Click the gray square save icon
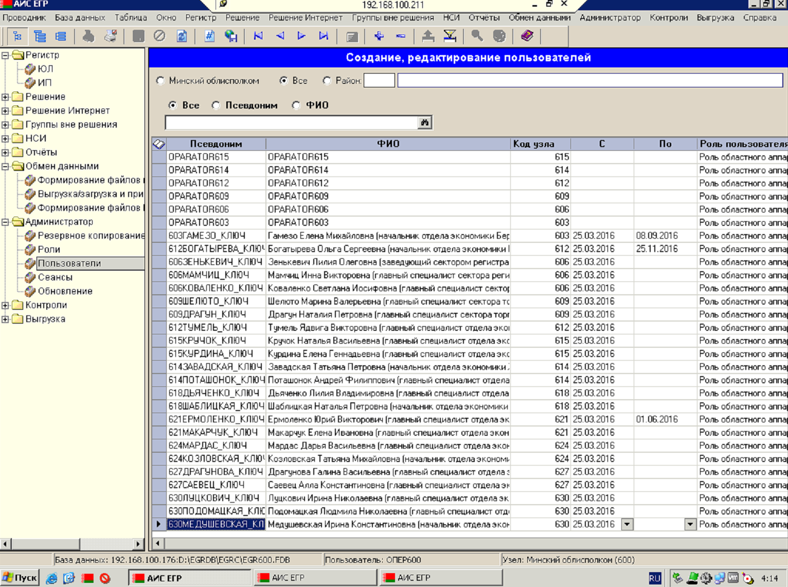 138,36
